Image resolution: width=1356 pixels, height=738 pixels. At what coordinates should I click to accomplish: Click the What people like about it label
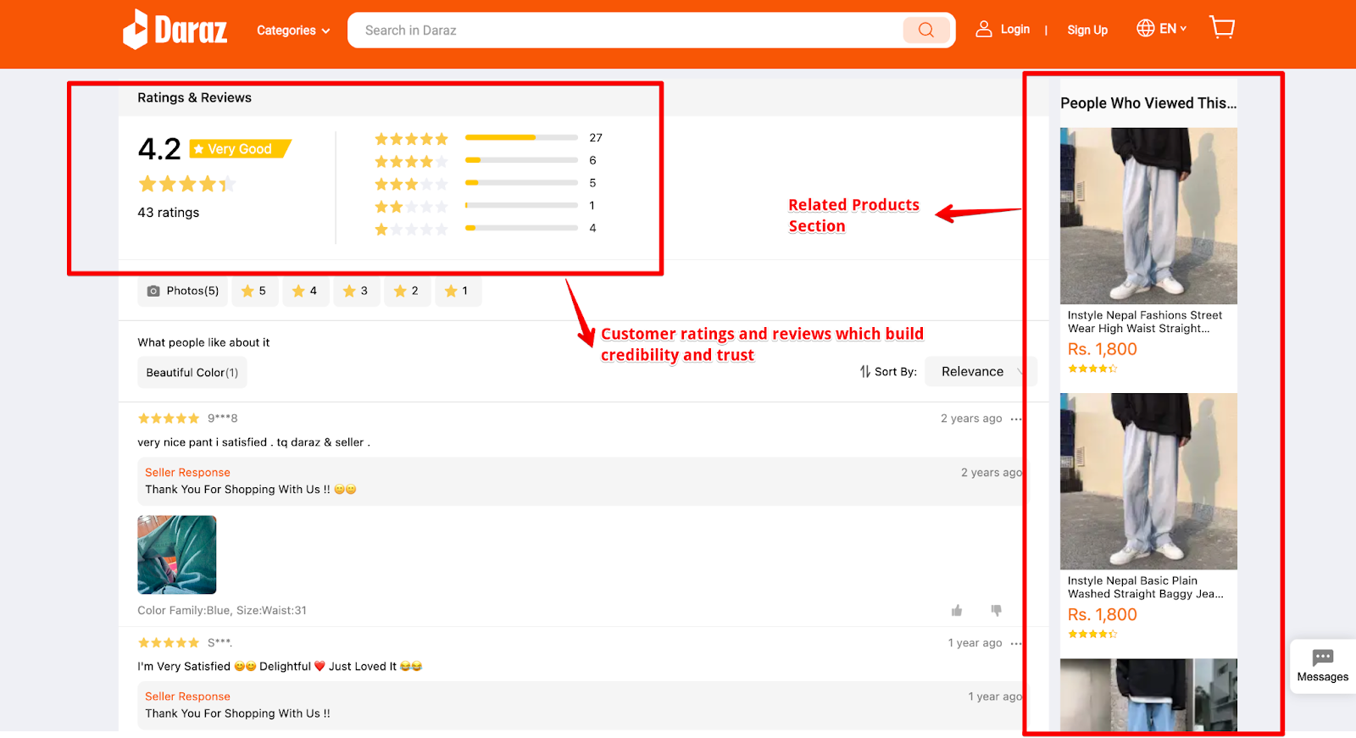tap(203, 342)
